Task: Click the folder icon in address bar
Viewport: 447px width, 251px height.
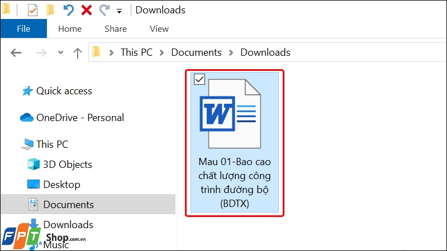Action: tap(96, 52)
